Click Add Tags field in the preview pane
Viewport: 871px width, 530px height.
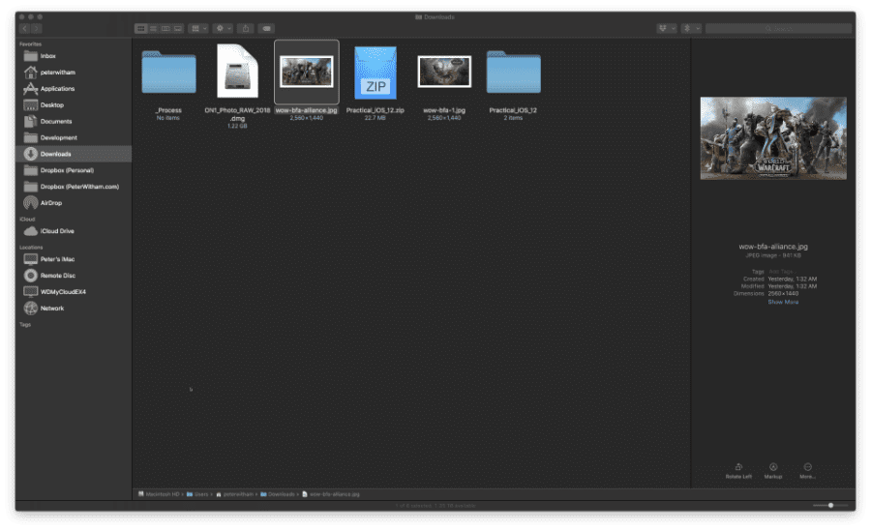[780, 272]
